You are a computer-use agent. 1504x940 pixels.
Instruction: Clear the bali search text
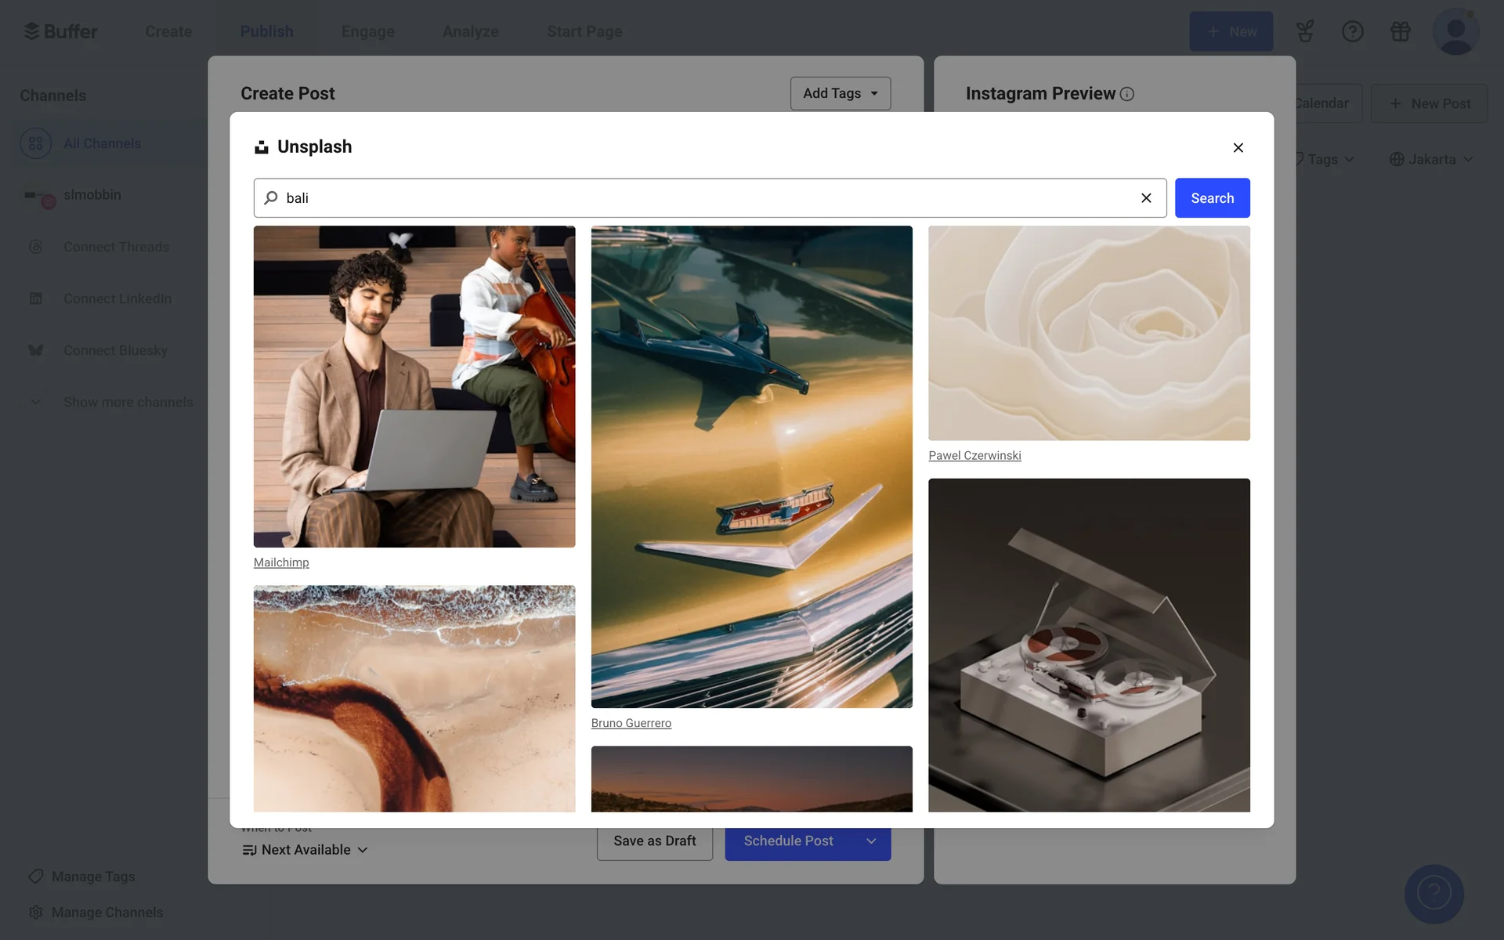[x=1146, y=198]
